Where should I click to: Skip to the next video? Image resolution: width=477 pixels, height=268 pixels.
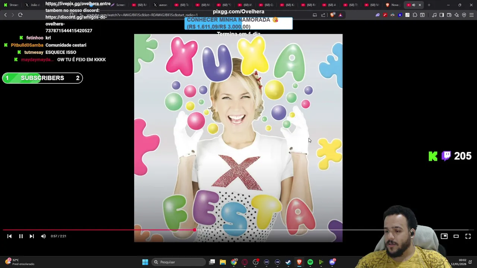[32, 236]
